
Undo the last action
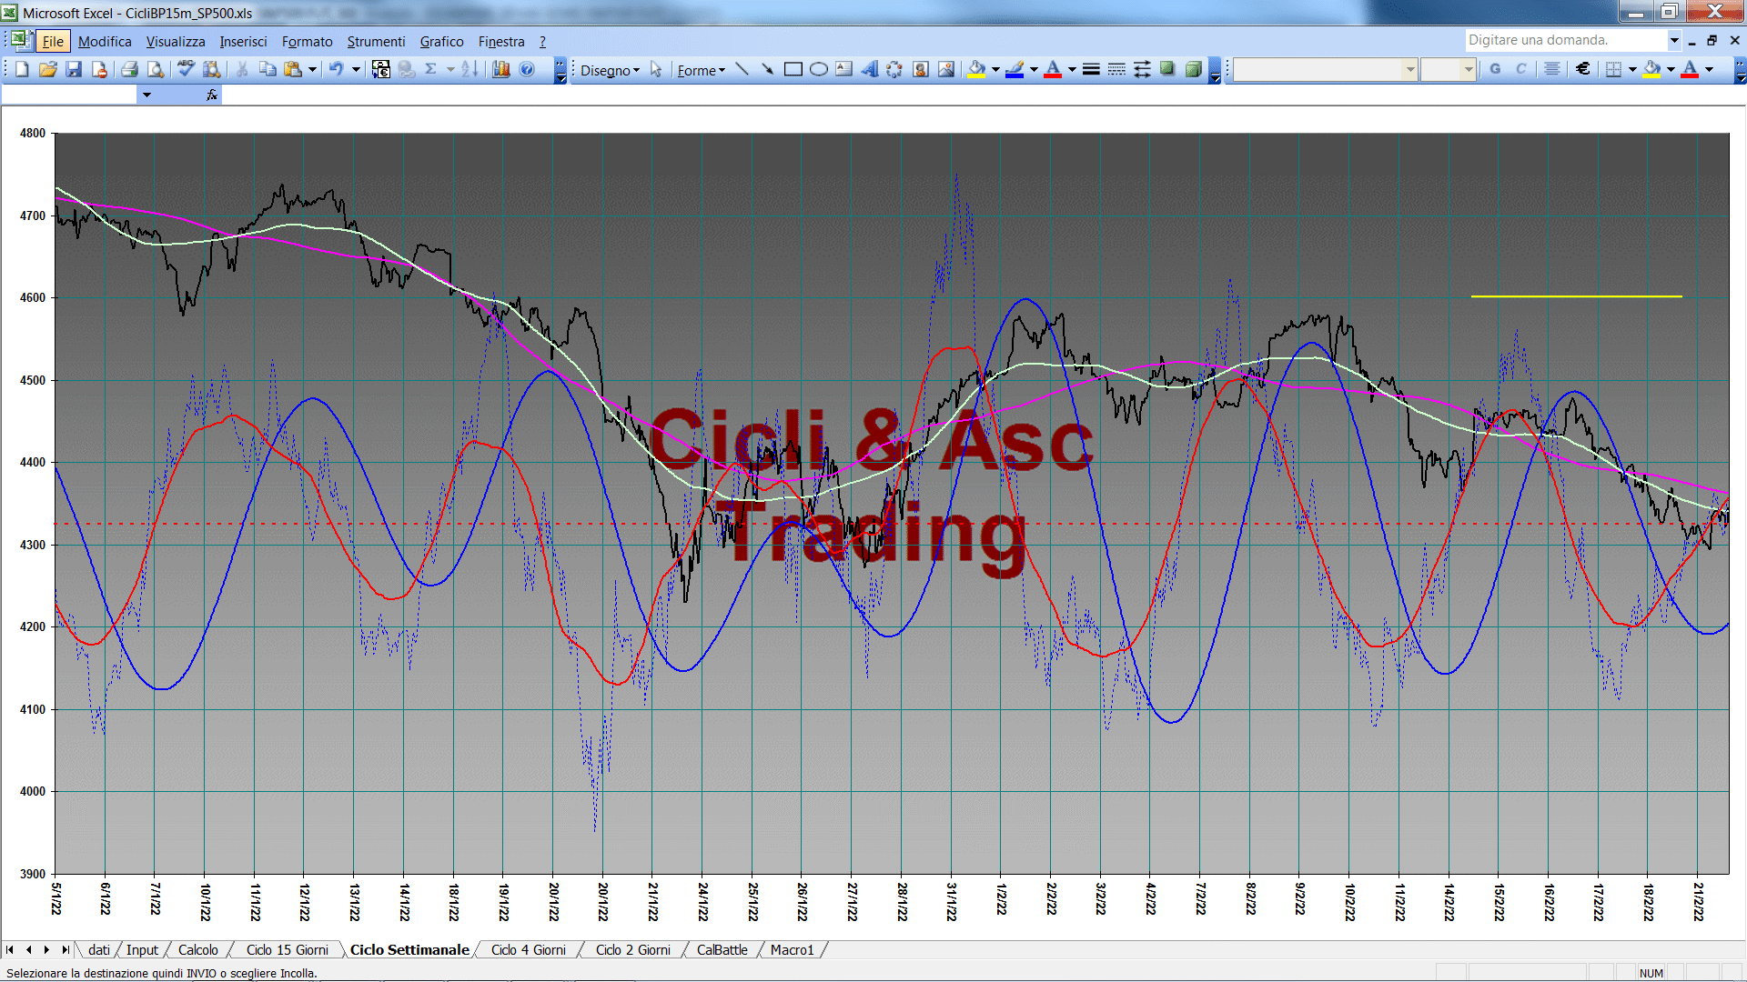click(336, 69)
